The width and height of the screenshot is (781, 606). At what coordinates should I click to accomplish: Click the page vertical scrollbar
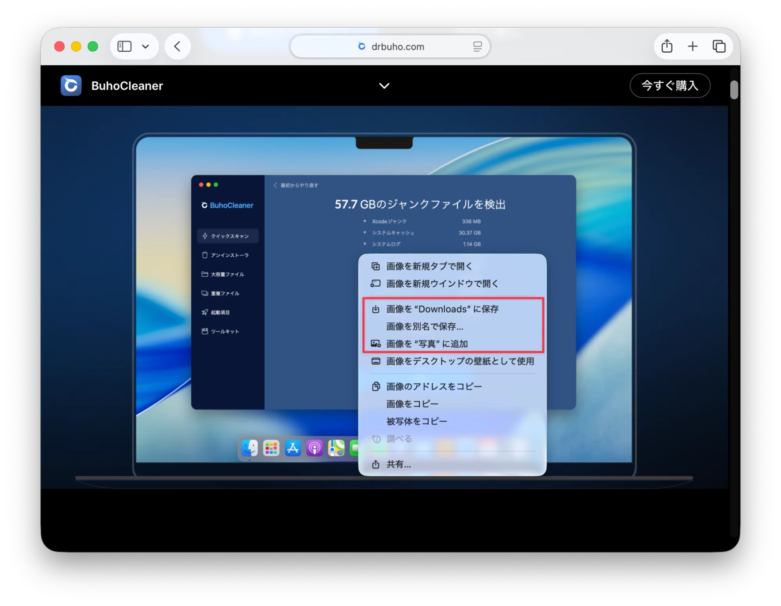pos(733,90)
